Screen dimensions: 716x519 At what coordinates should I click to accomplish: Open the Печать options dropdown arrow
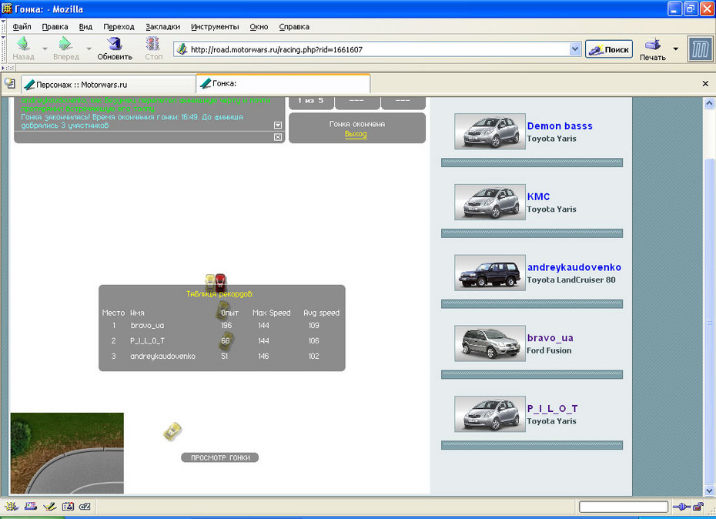point(675,49)
